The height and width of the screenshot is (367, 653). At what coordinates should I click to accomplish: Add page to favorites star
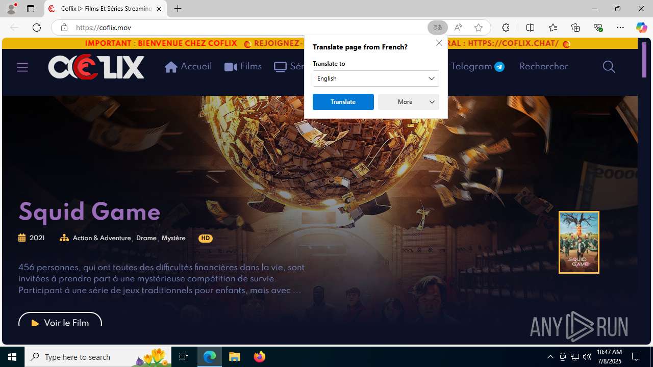pyautogui.click(x=478, y=28)
